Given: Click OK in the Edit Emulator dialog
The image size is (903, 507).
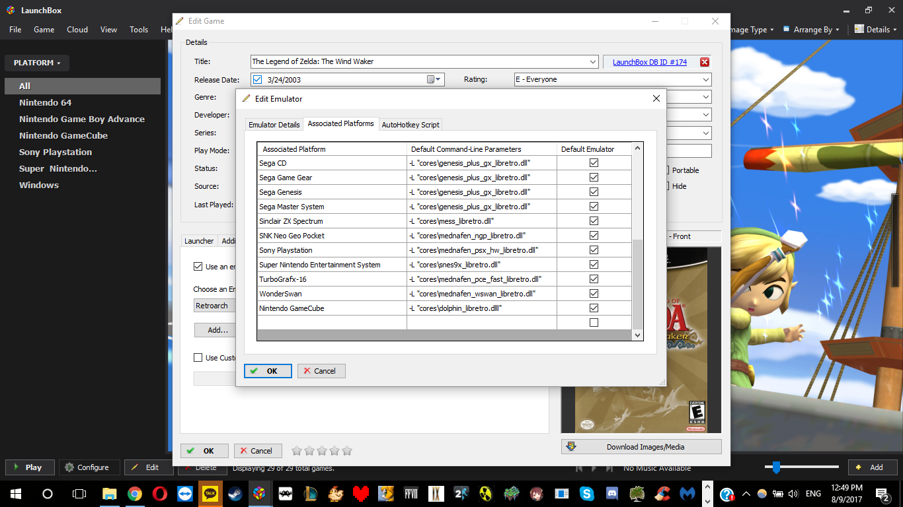Looking at the screenshot, I should coord(268,371).
